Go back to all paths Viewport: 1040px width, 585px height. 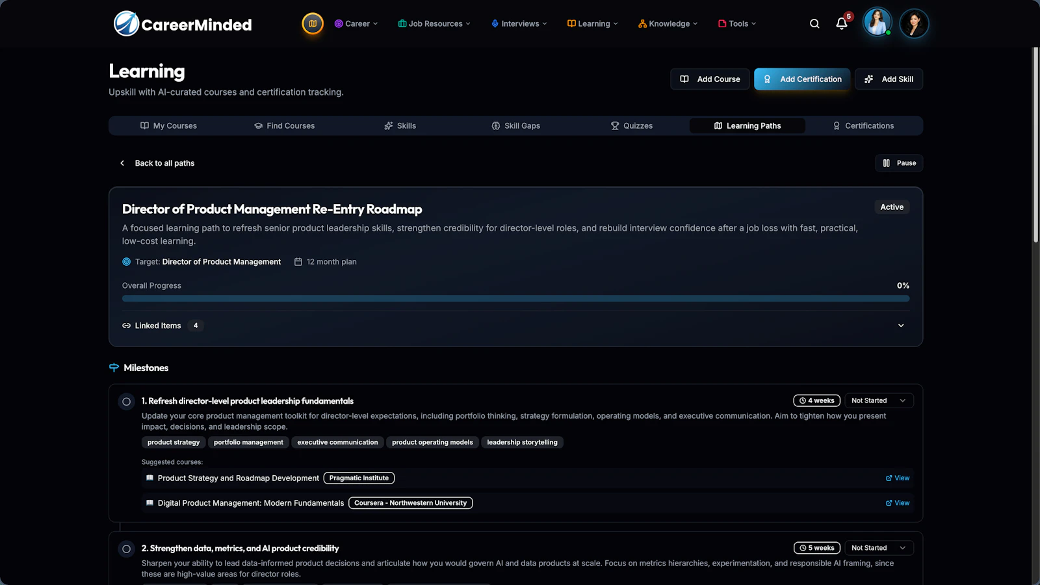click(x=157, y=163)
